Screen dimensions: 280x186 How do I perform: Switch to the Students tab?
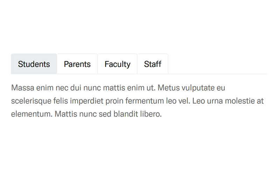point(34,64)
